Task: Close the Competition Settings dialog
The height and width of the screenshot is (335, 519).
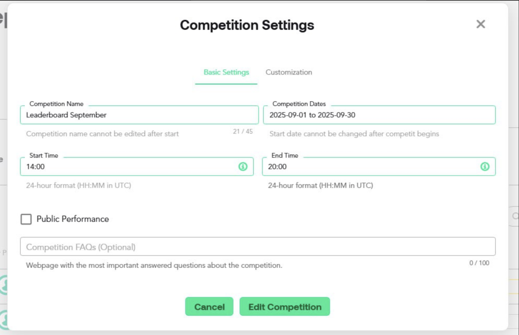Action: pyautogui.click(x=480, y=24)
